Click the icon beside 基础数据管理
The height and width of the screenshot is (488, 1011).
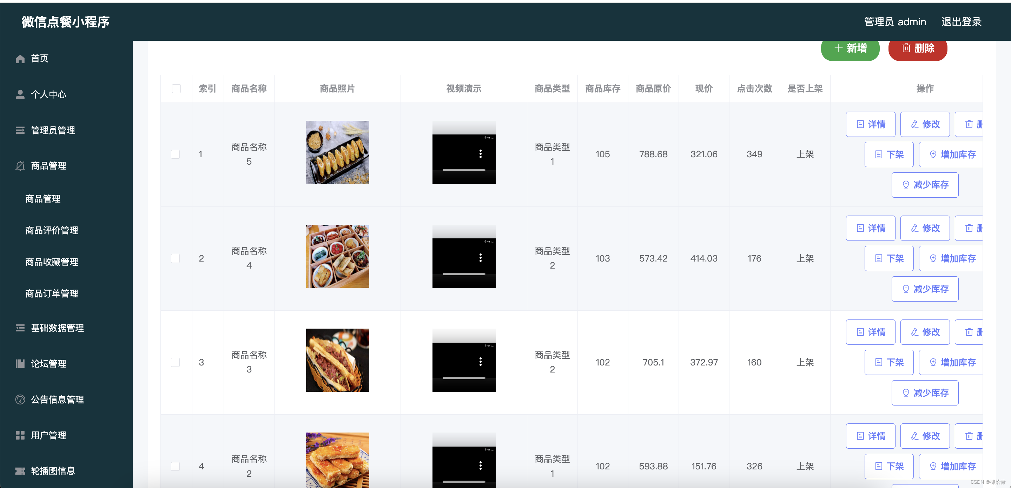(x=20, y=328)
